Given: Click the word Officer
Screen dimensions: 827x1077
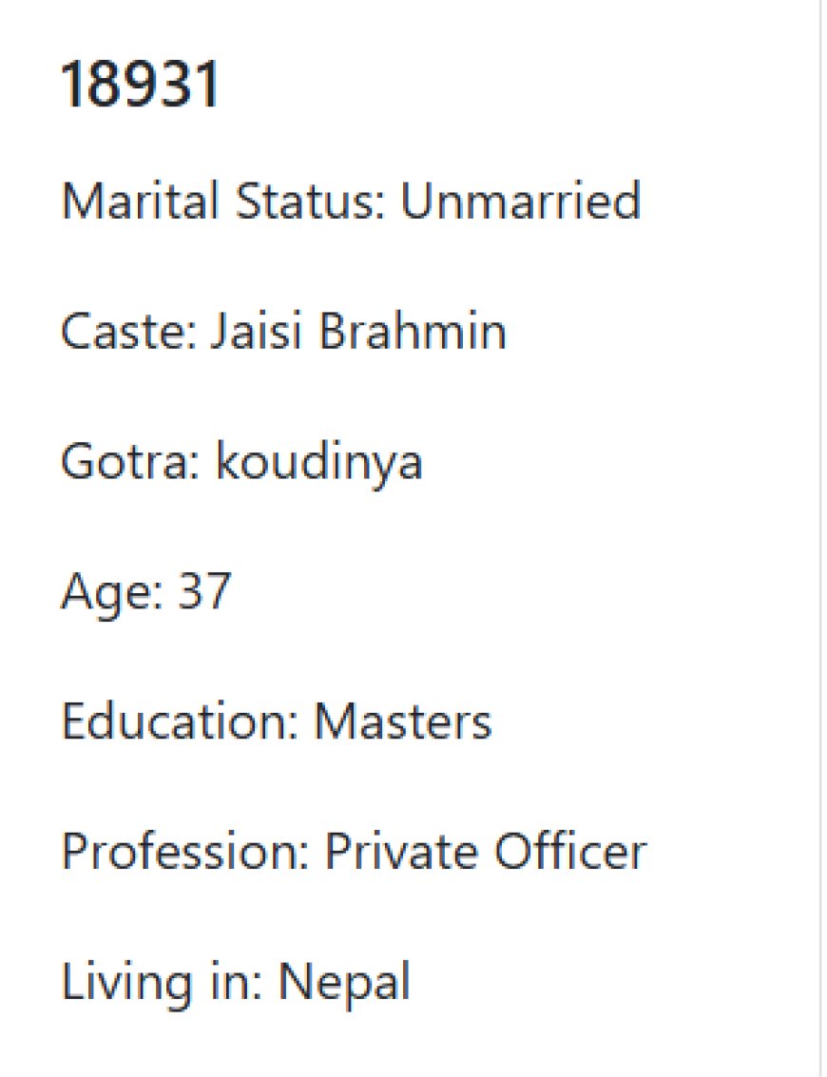Looking at the screenshot, I should [570, 851].
